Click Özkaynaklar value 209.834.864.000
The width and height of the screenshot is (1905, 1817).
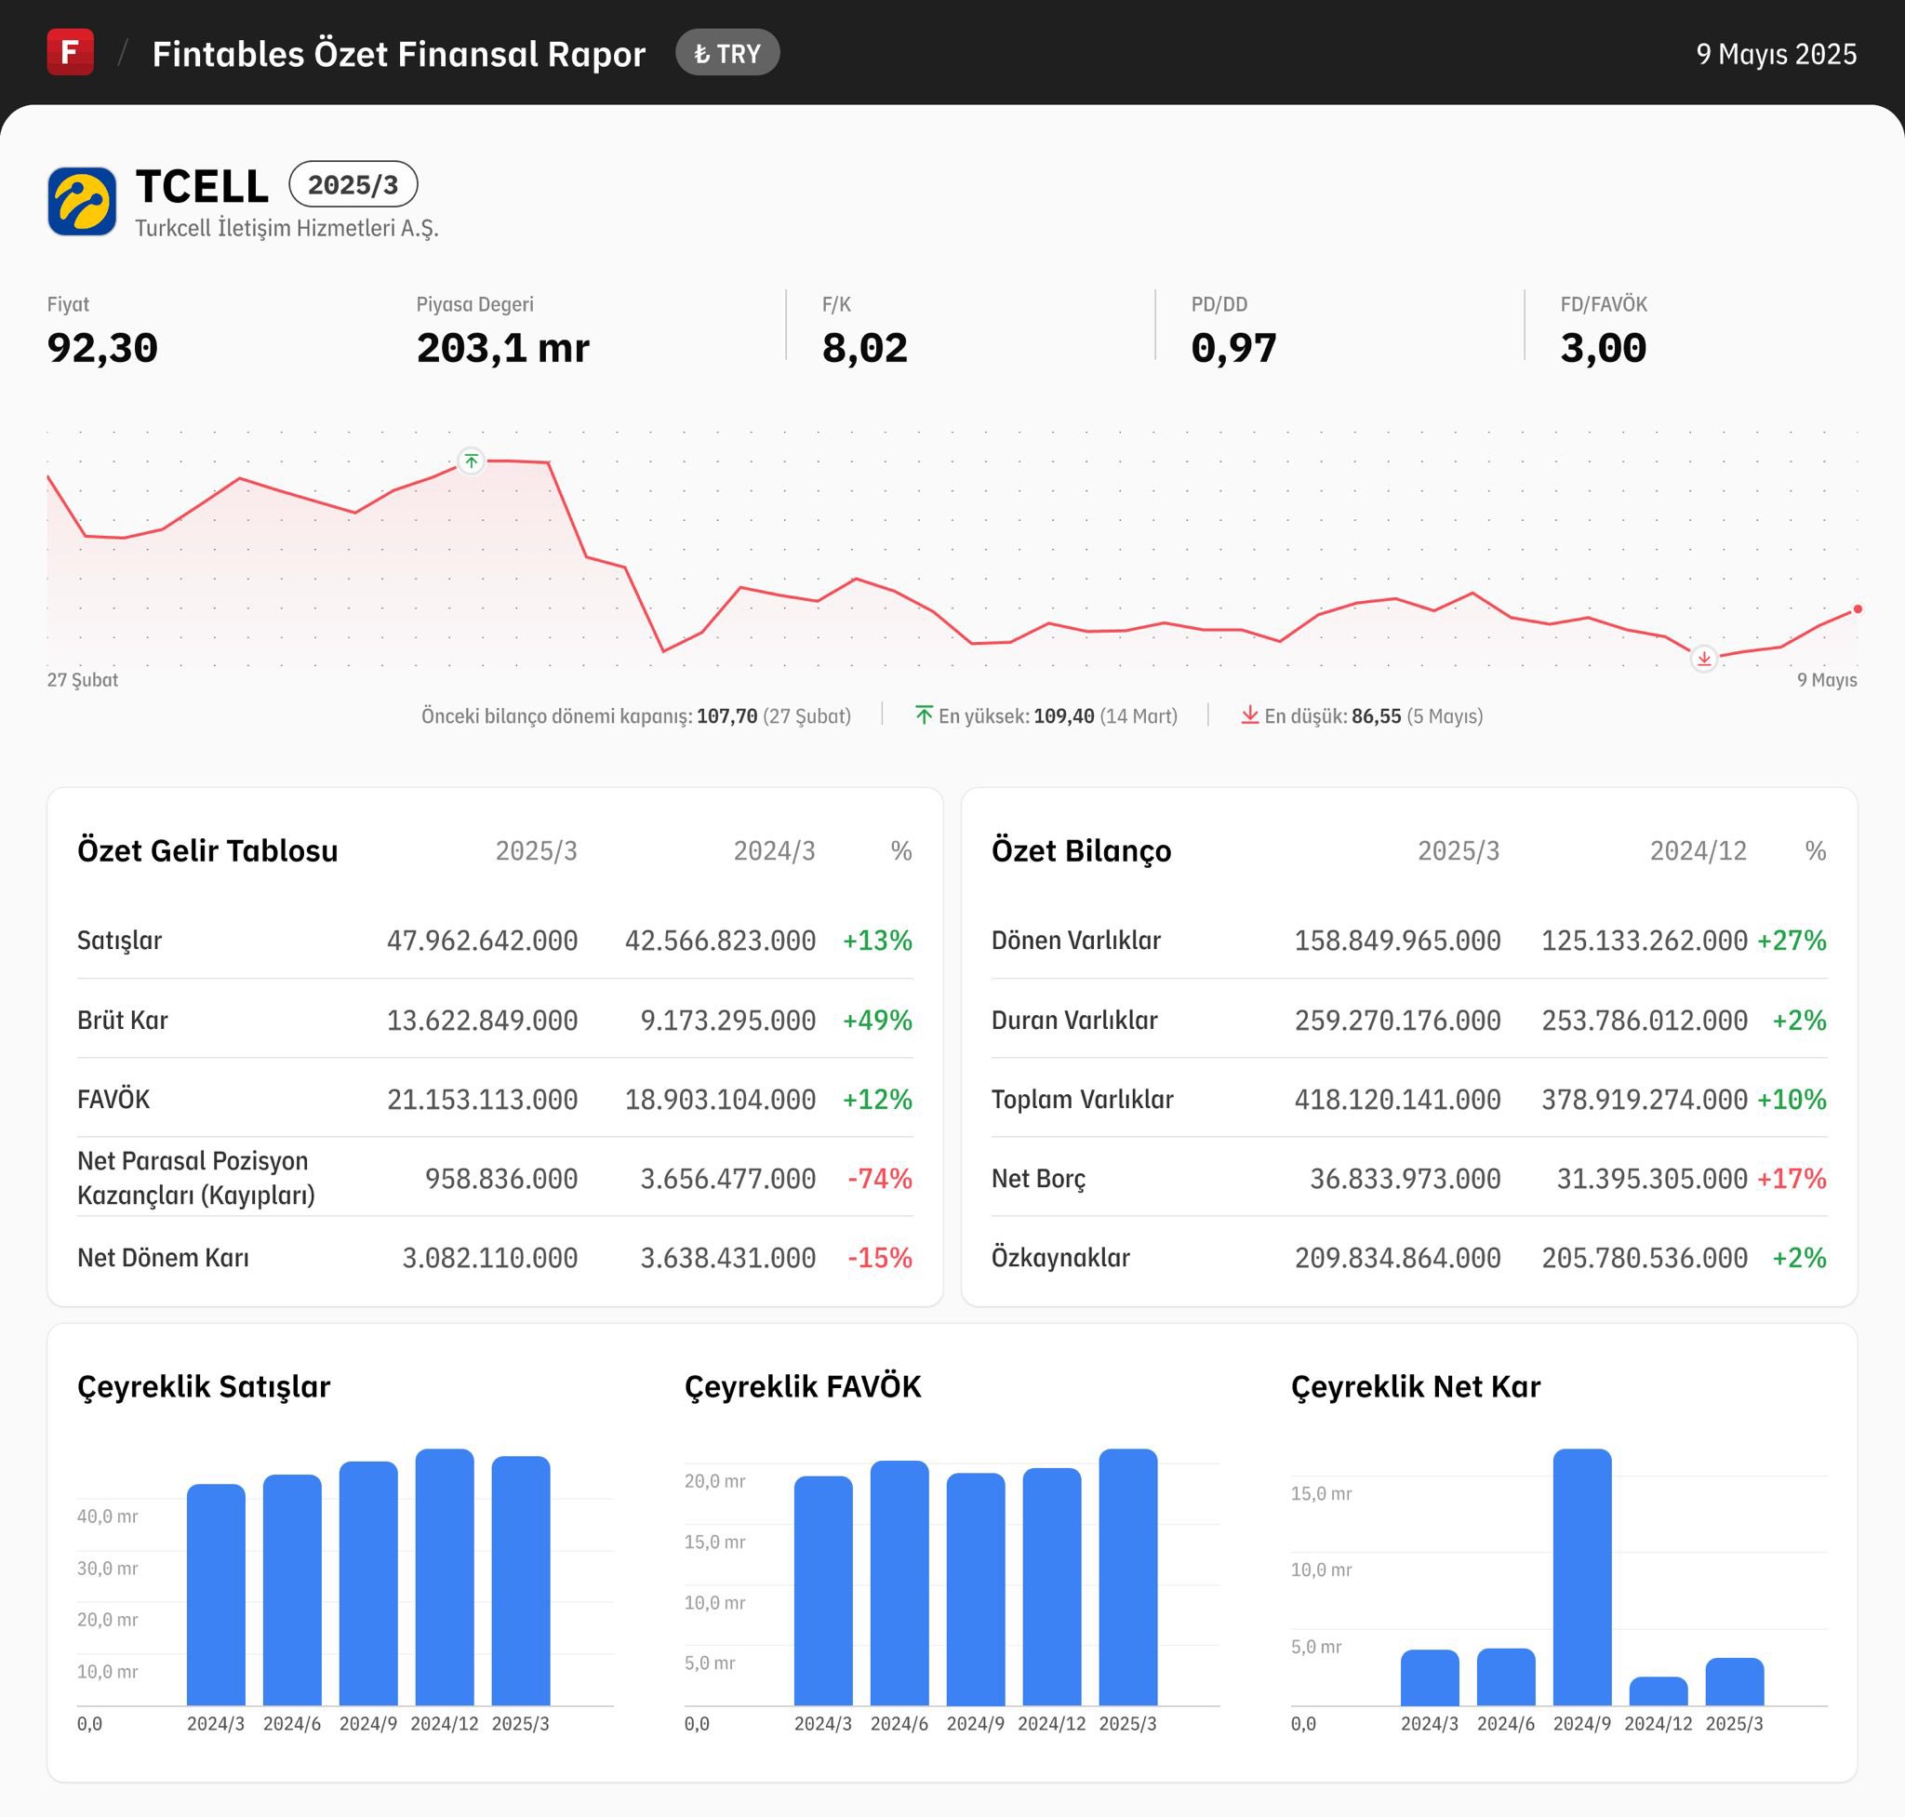pyautogui.click(x=1397, y=1258)
